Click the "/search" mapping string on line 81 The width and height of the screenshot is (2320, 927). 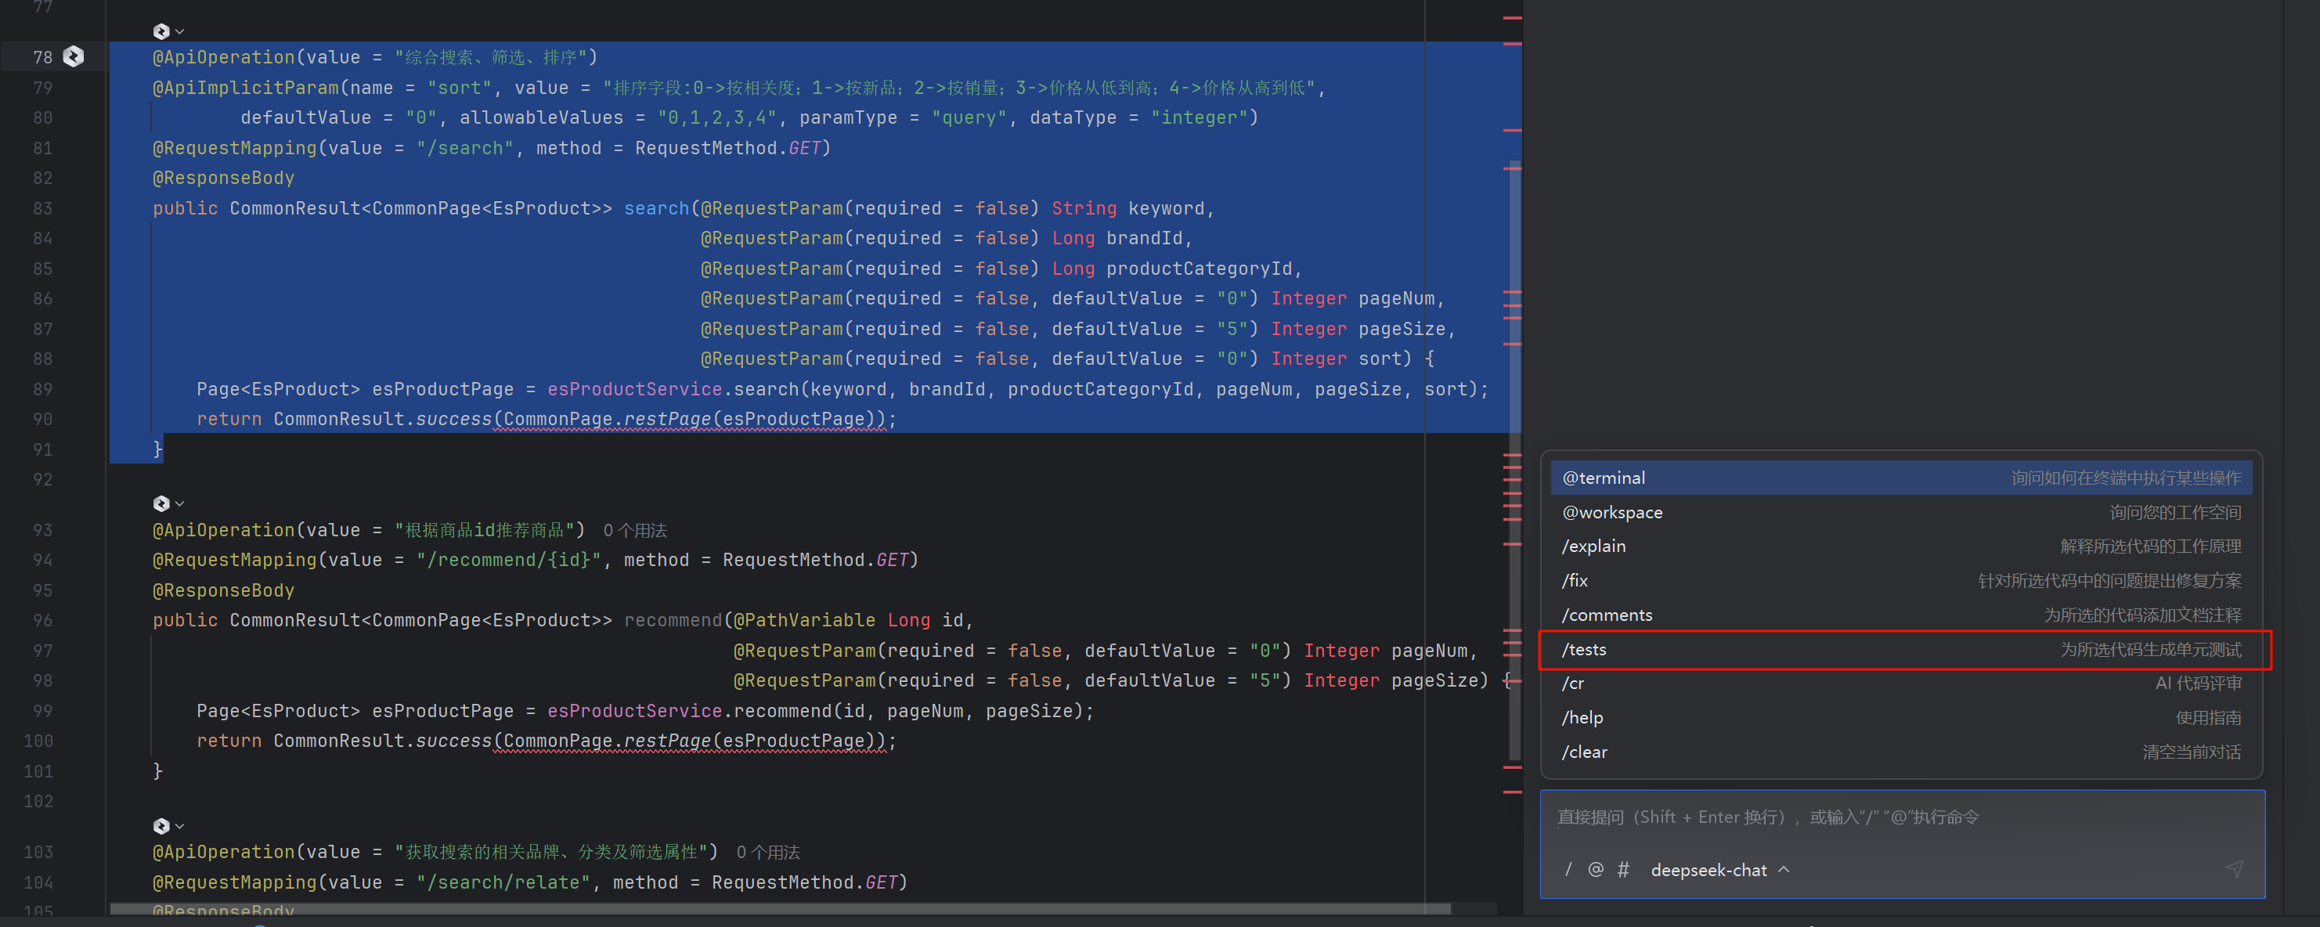465,148
